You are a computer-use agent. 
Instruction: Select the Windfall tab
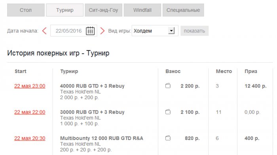point(142,10)
